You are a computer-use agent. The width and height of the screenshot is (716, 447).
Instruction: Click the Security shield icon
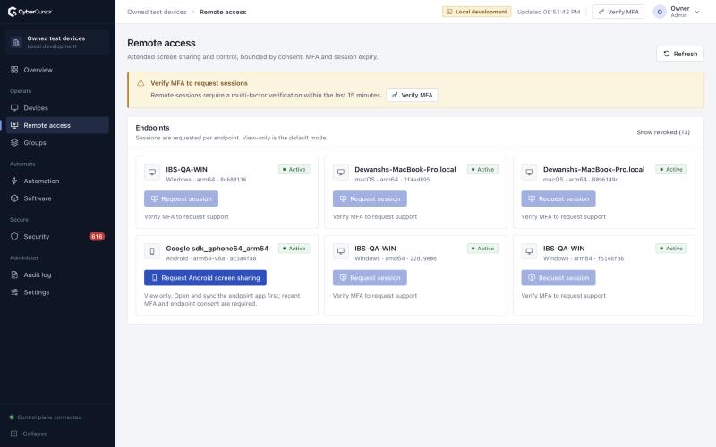tap(14, 237)
